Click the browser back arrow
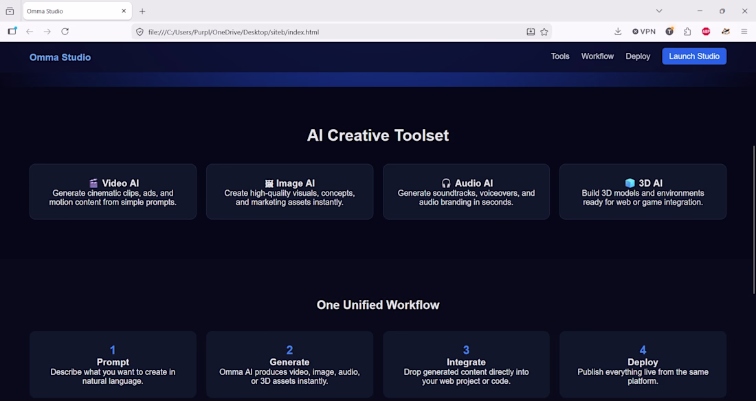756x401 pixels. pos(30,32)
